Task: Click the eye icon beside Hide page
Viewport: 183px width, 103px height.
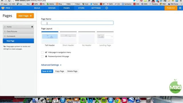Action: 46,52
